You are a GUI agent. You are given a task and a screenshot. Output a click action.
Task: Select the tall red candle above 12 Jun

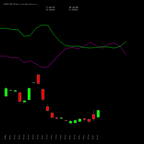[x=38, y=79]
